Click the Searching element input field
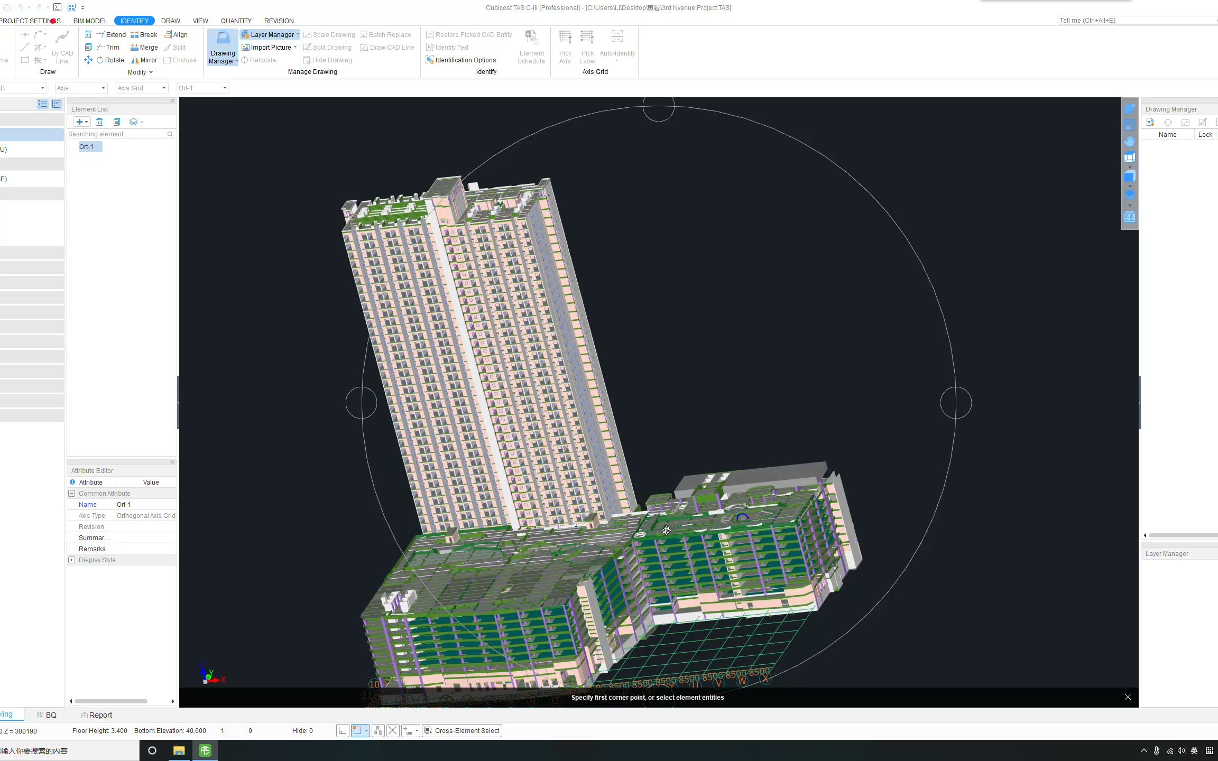This screenshot has height=761, width=1218. (x=117, y=134)
